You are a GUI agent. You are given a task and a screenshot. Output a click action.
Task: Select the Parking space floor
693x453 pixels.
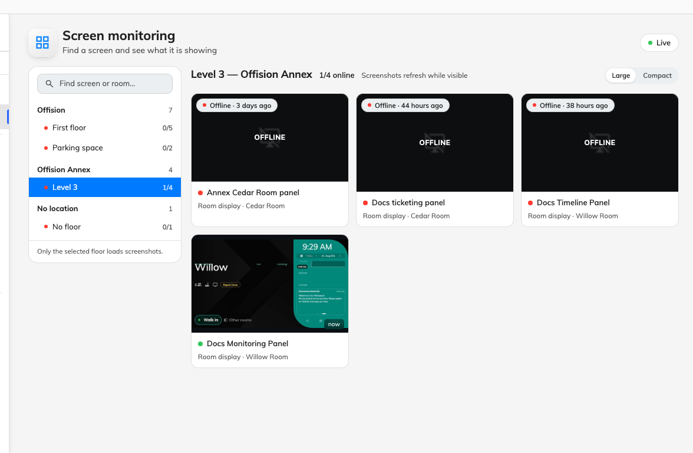pos(105,147)
